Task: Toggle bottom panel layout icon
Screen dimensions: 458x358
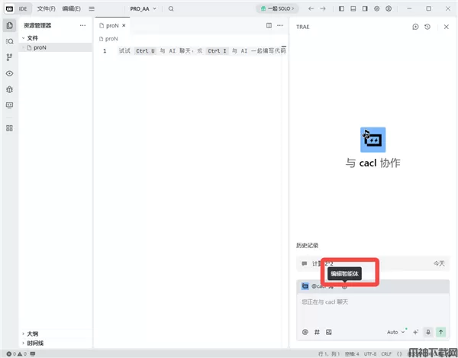Action: pyautogui.click(x=353, y=8)
